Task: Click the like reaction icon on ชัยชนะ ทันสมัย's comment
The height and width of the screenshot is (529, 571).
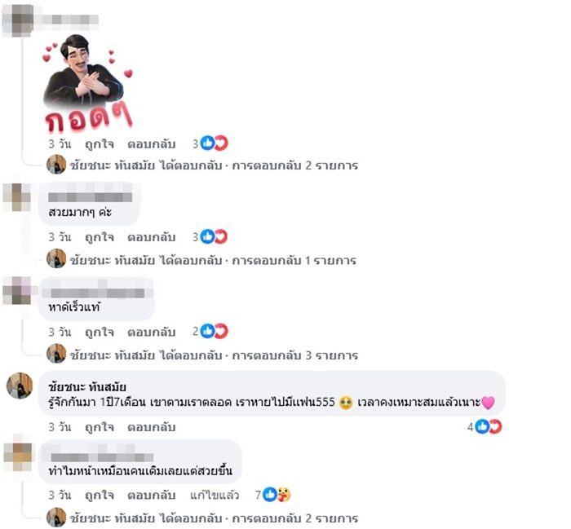Action: [482, 426]
